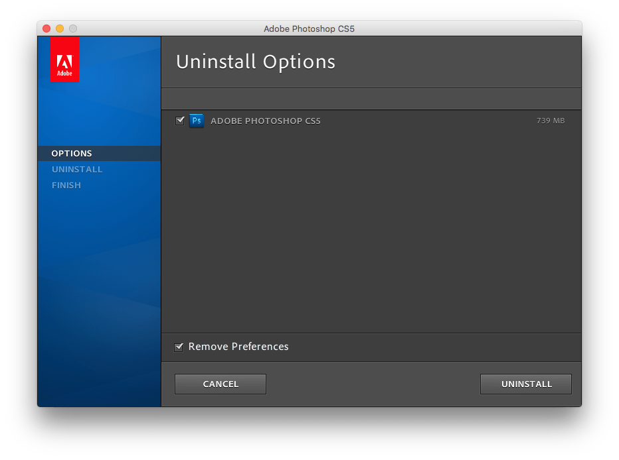619x460 pixels.
Task: Click the gray zoom button in the titlebar
Action: click(72, 29)
